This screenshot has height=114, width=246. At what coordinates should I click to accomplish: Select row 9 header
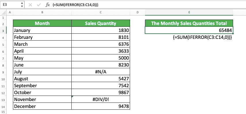pos(3,72)
